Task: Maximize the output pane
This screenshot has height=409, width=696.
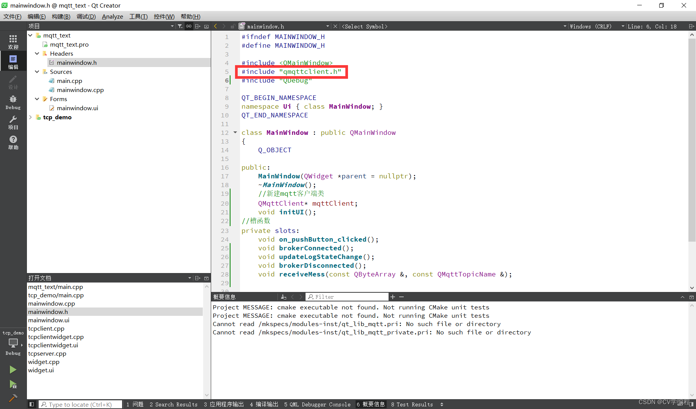Action: point(682,297)
